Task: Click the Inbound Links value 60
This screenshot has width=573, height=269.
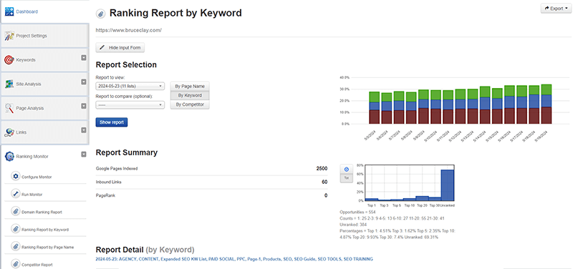Action: click(324, 182)
